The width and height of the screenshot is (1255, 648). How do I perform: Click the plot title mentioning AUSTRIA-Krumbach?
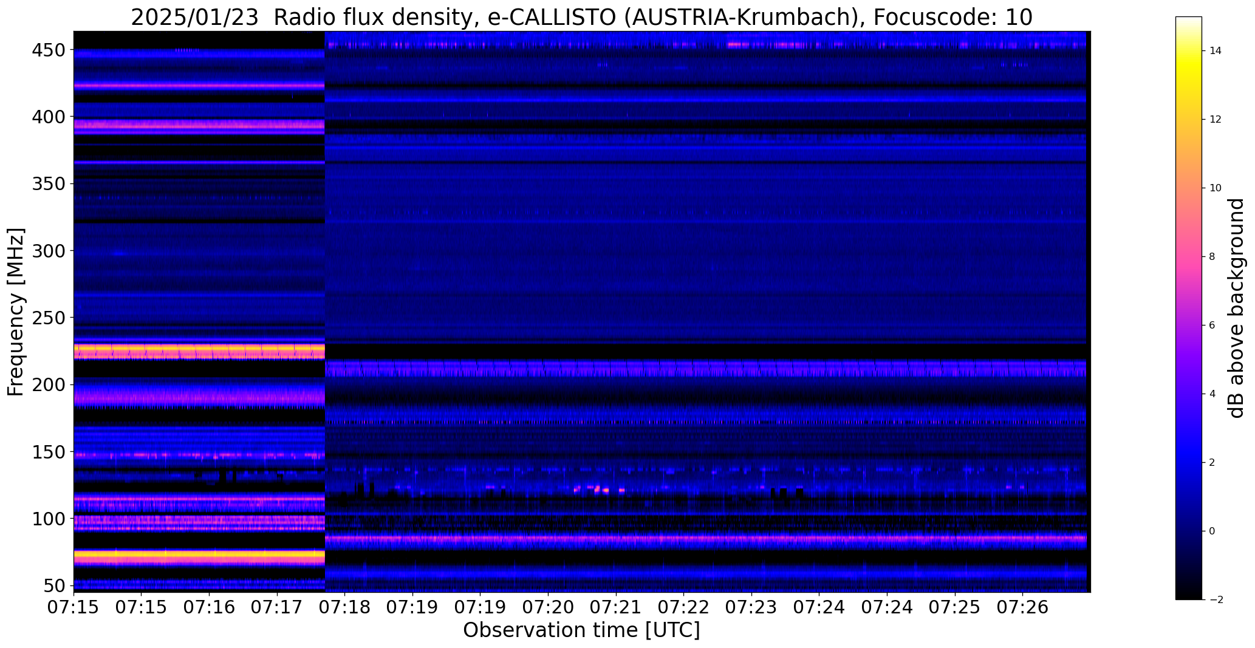point(581,17)
